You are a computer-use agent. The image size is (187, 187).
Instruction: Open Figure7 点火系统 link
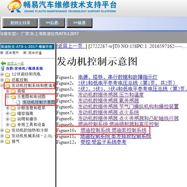pyautogui.click(x=109, y=112)
